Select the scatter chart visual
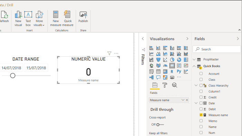The height and width of the screenshot is (136, 242). click(165, 60)
